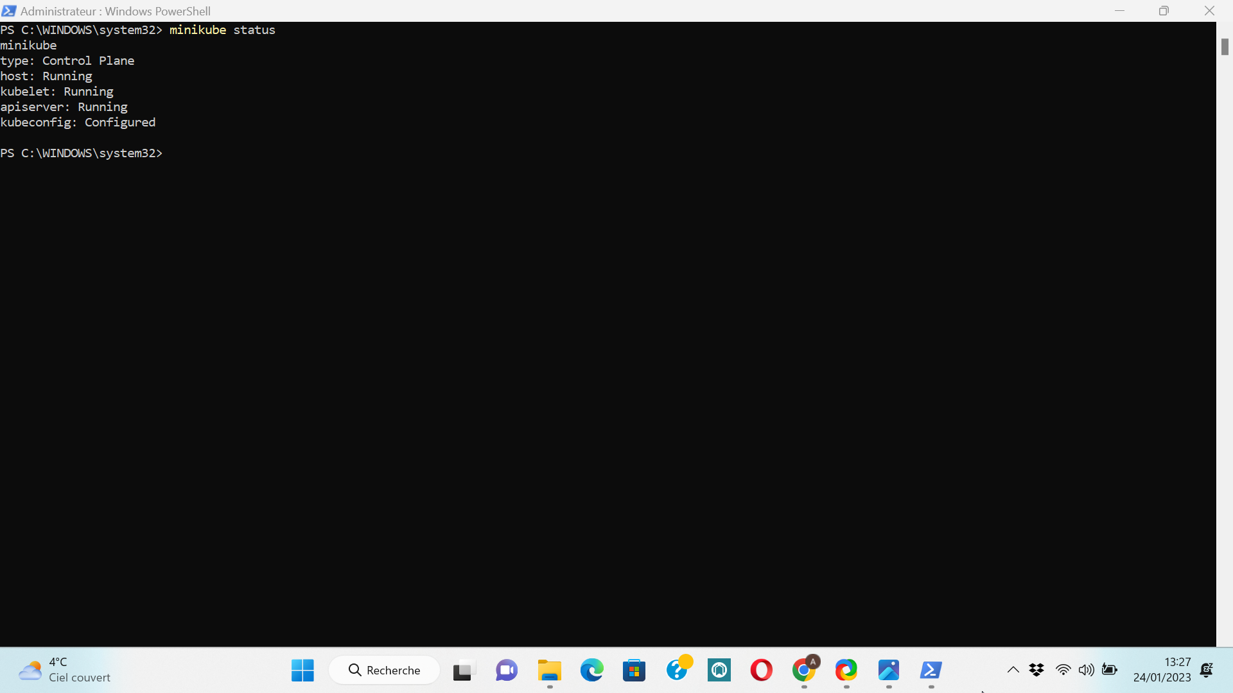The image size is (1233, 693).
Task: Restore down the PowerShell window
Action: coord(1164,11)
